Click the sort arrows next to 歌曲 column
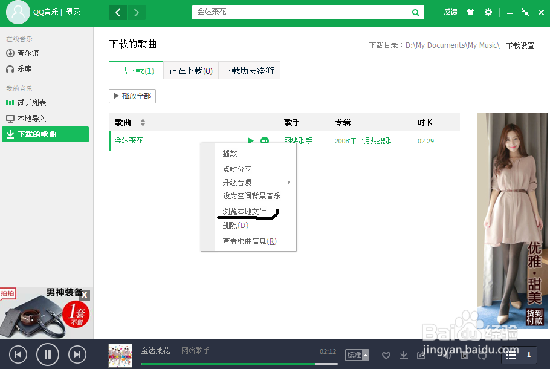550x369 pixels. 143,122
